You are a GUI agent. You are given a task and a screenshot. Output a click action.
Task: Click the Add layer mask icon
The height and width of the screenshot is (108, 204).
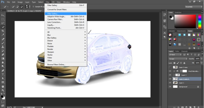(182, 107)
